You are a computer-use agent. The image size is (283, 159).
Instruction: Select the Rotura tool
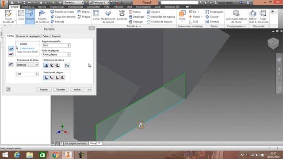tap(134, 12)
